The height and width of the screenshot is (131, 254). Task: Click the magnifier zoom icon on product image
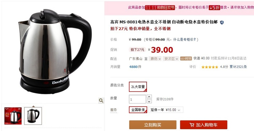point(101,100)
